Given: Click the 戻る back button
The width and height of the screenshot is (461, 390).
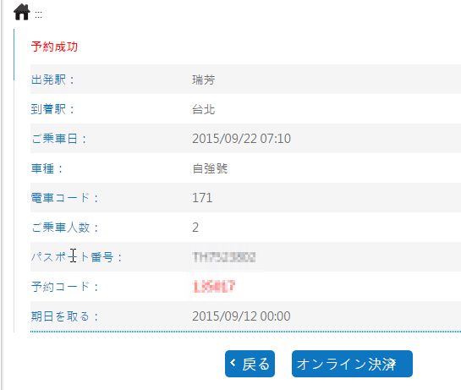Looking at the screenshot, I should 250,364.
